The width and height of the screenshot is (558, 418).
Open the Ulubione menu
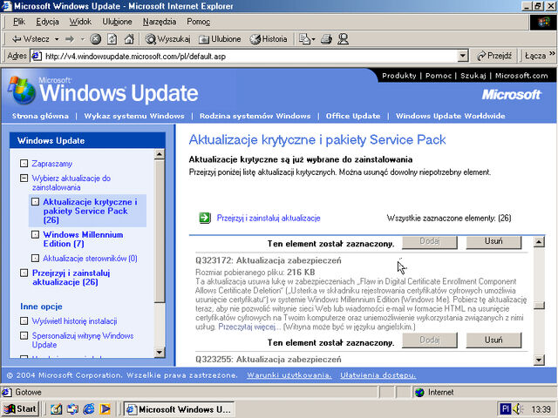pyautogui.click(x=117, y=22)
